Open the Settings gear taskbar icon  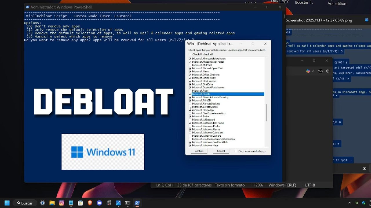tap(43, 203)
